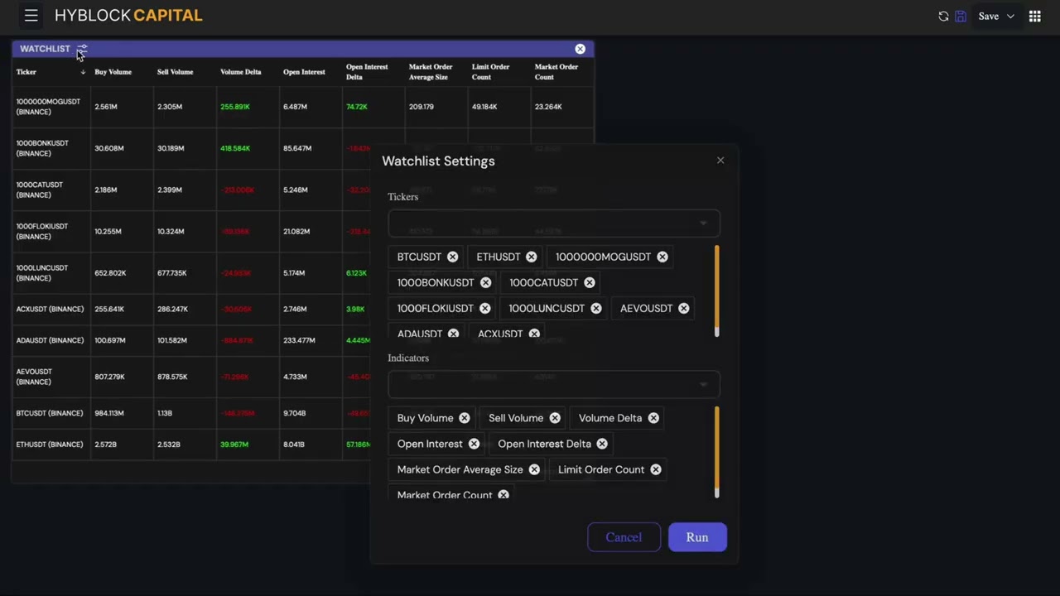Click the HYBLOCK CAPITAL logo

coord(128,15)
